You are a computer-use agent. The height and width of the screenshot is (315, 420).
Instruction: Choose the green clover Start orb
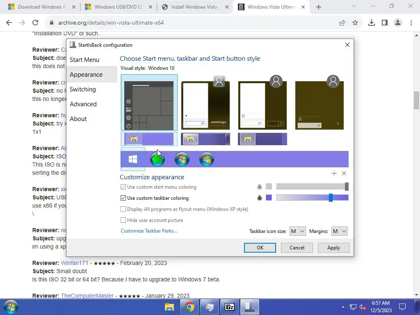pyautogui.click(x=157, y=159)
